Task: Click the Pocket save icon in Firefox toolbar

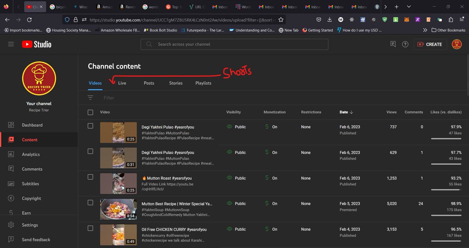Action: [319, 20]
